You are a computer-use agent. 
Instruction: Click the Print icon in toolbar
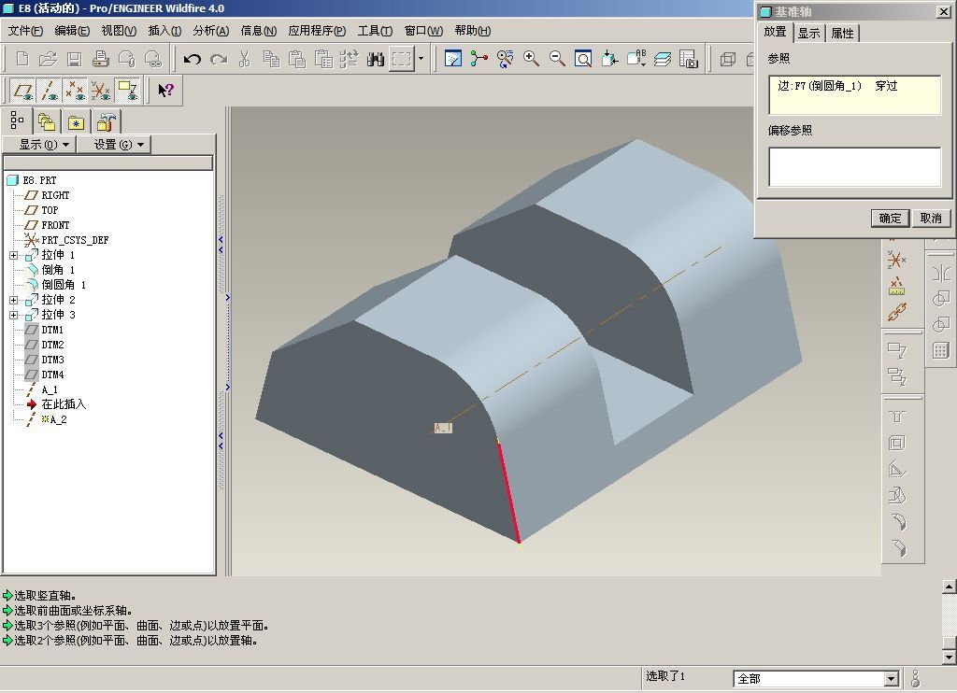101,59
